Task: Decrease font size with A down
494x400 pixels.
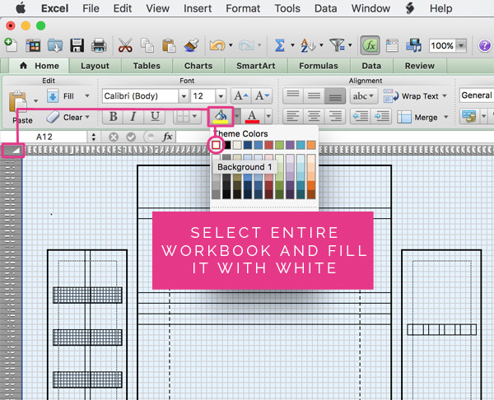Action: click(262, 95)
